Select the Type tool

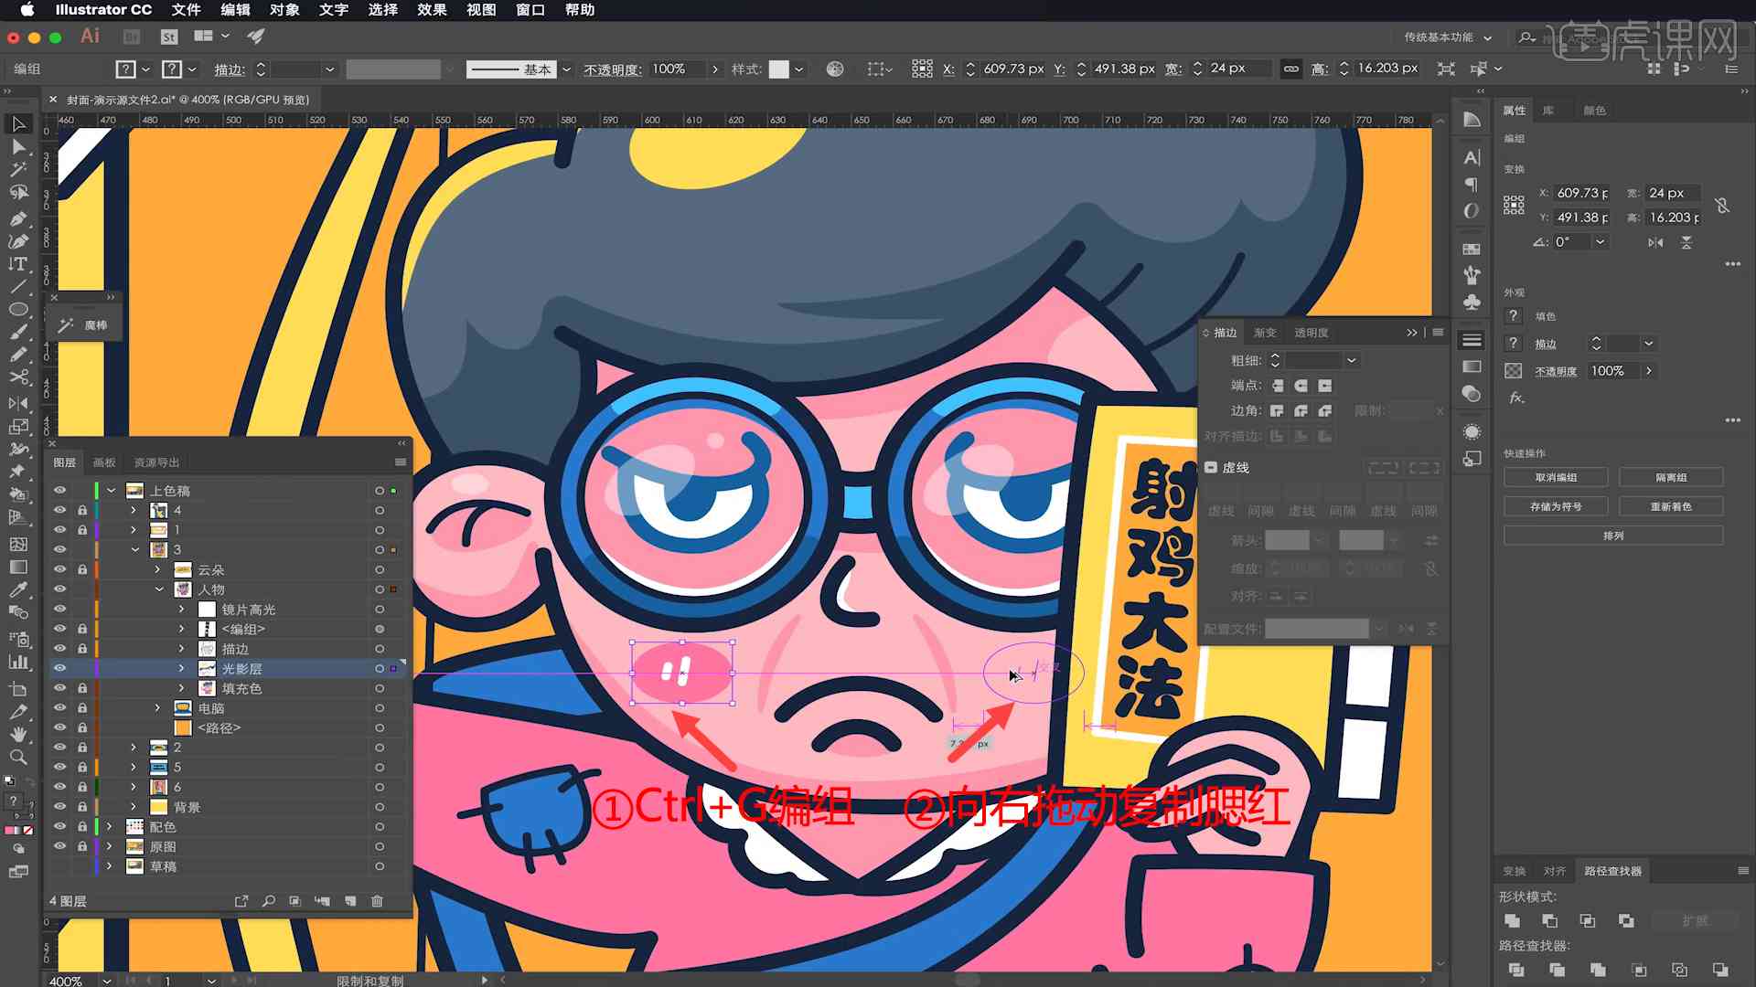point(18,264)
